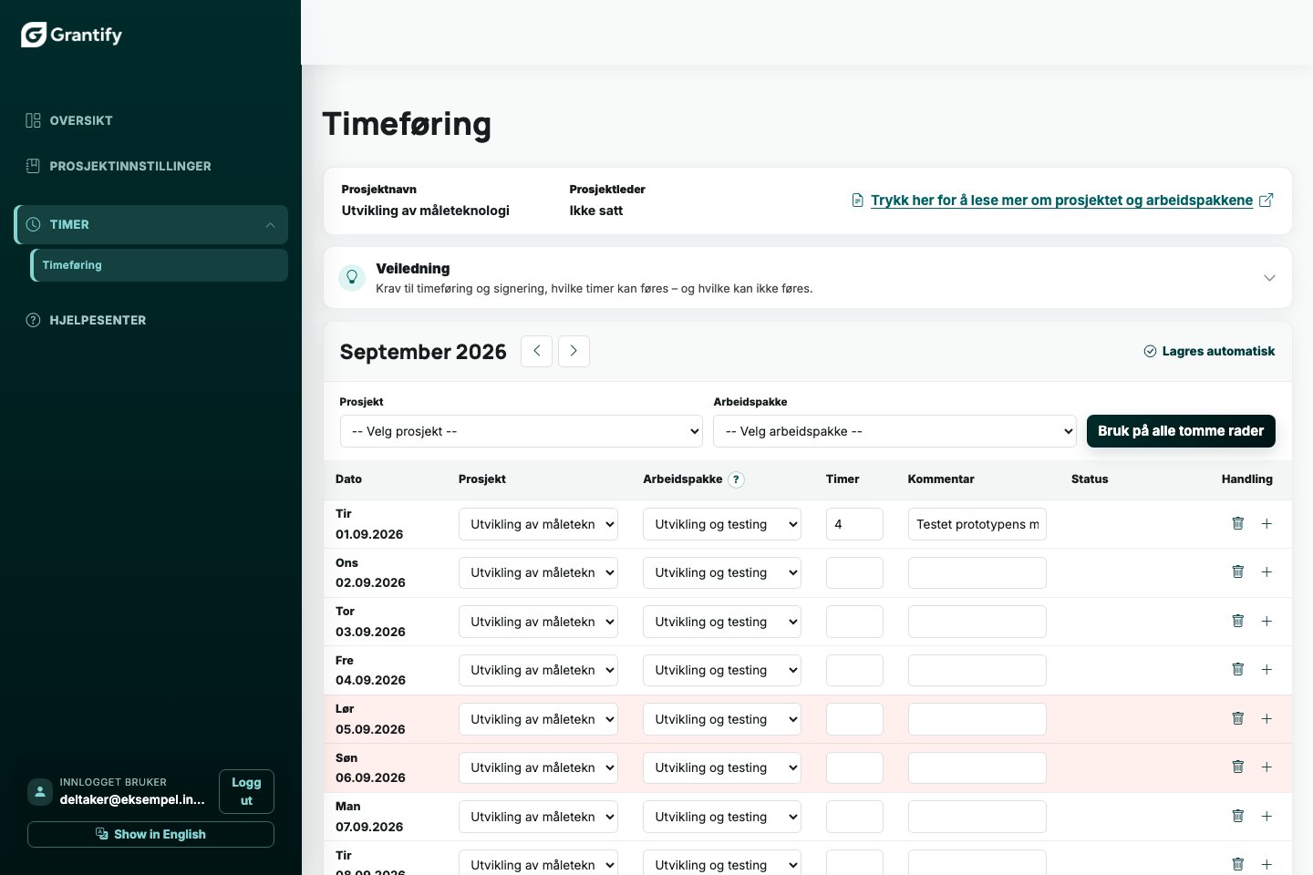Go to next month
This screenshot has width=1313, height=875.
click(574, 351)
